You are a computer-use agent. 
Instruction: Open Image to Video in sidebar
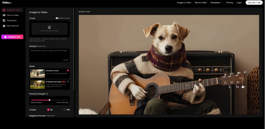tap(12, 10)
